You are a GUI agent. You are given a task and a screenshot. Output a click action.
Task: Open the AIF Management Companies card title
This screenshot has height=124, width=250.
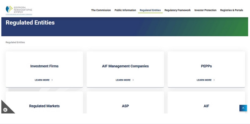point(125,66)
